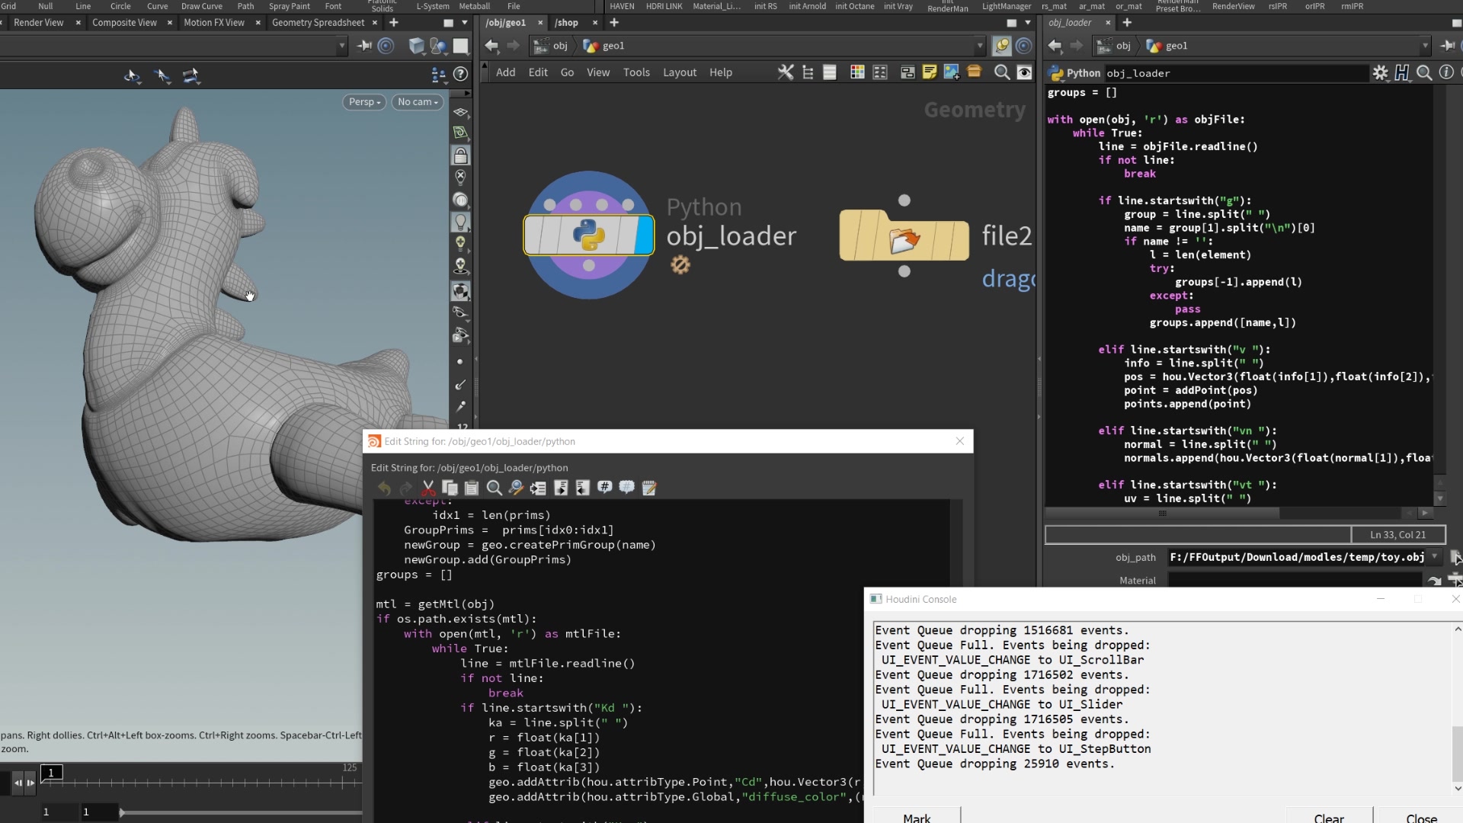The width and height of the screenshot is (1463, 823).
Task: Open external editor notepad icon in string editor
Action: tap(649, 488)
